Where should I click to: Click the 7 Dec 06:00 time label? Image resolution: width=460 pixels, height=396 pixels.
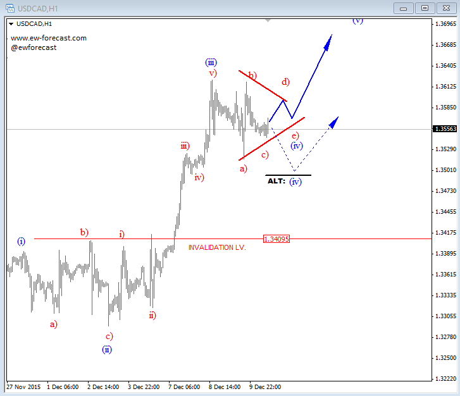[184, 387]
